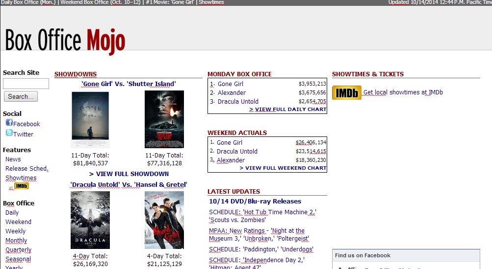Click $23,514,615 Dracula Untold weekend gross
The image size is (492, 269).
point(311,152)
